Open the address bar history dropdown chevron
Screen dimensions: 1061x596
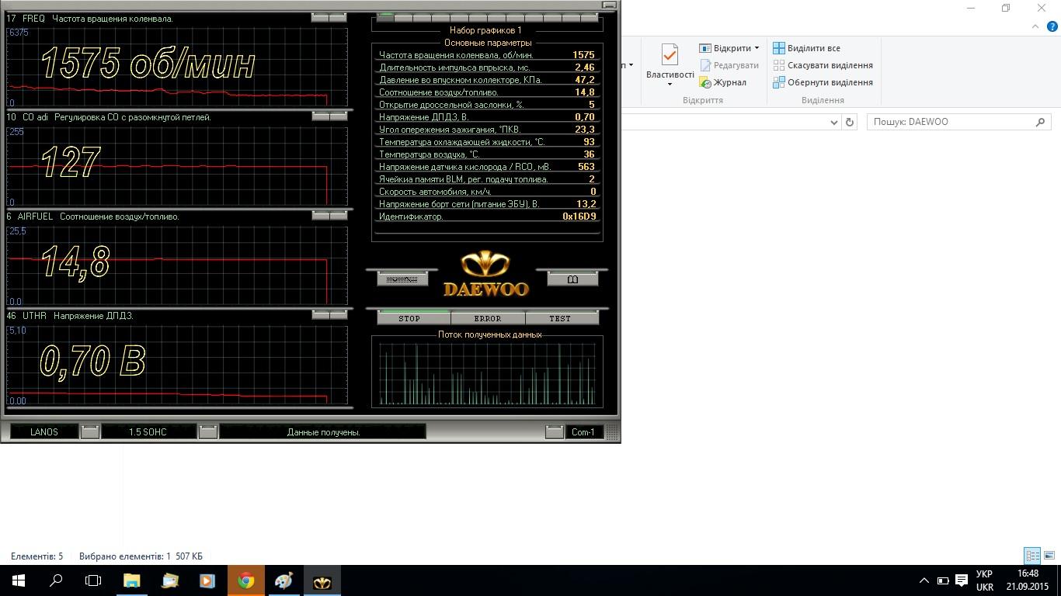[834, 122]
